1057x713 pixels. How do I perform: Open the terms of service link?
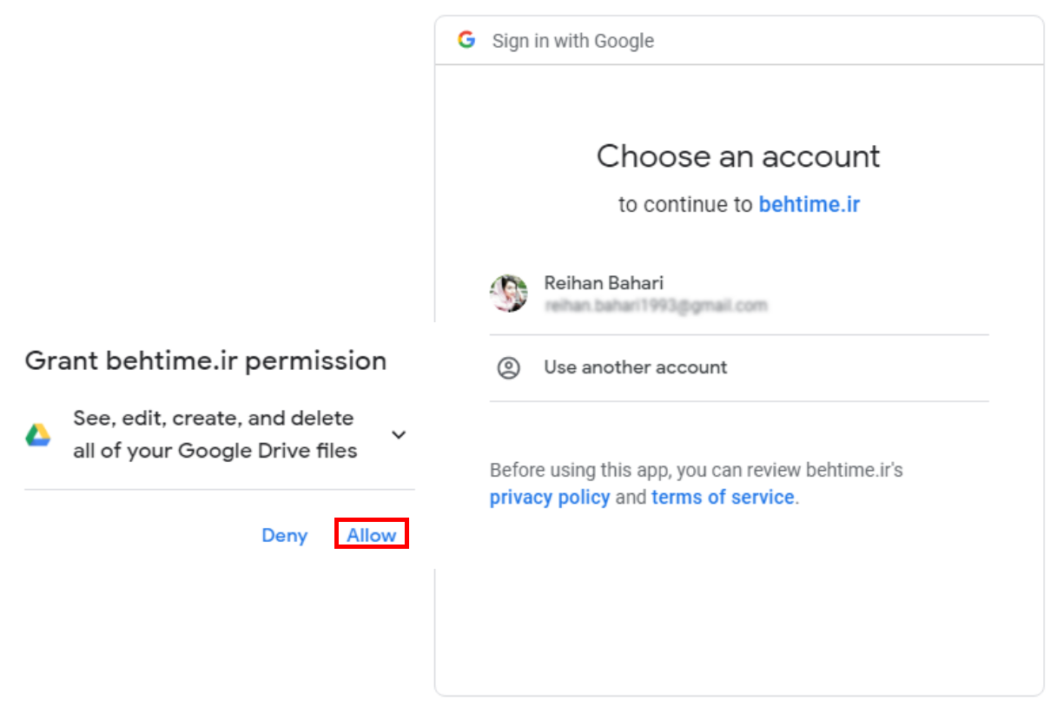(723, 498)
